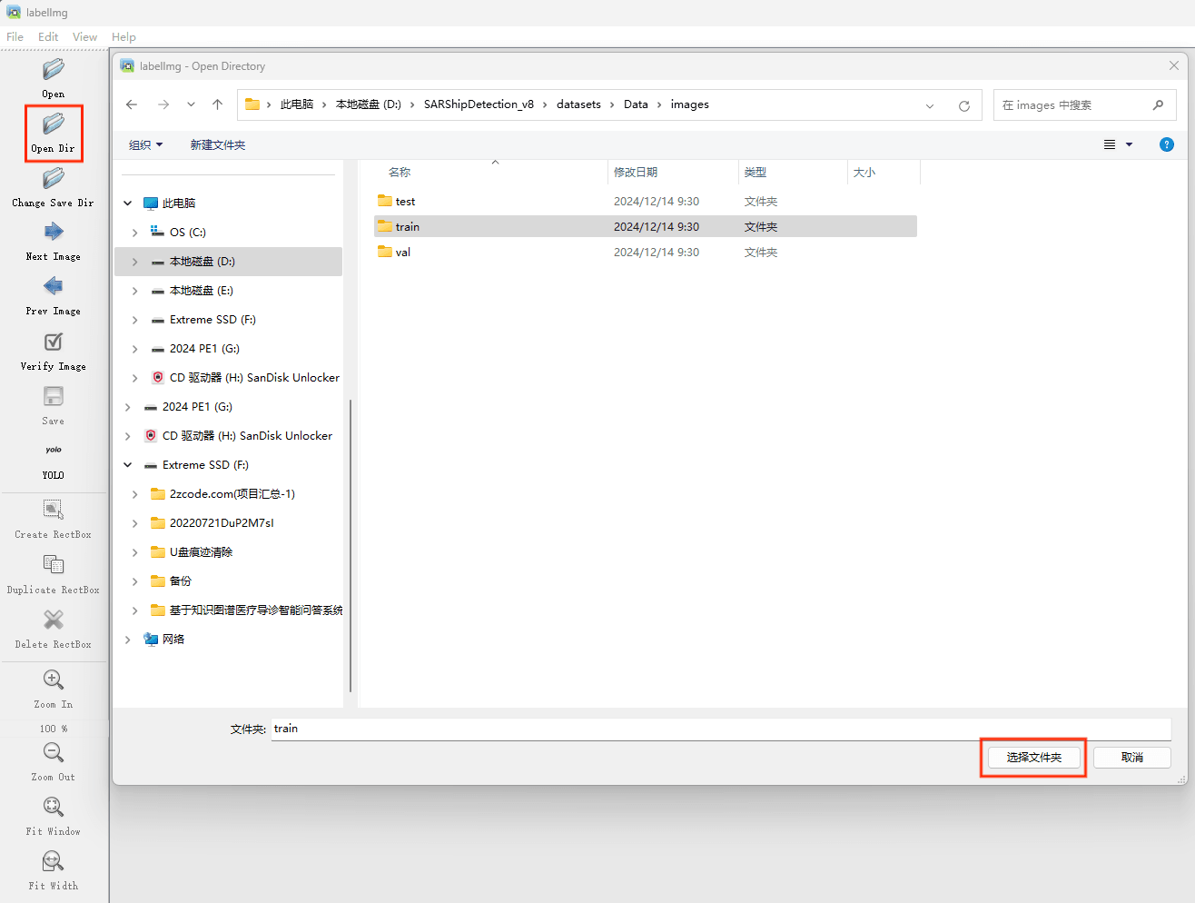Screen dimensions: 1195x903
Task: Select the test folder
Action: click(646, 202)
